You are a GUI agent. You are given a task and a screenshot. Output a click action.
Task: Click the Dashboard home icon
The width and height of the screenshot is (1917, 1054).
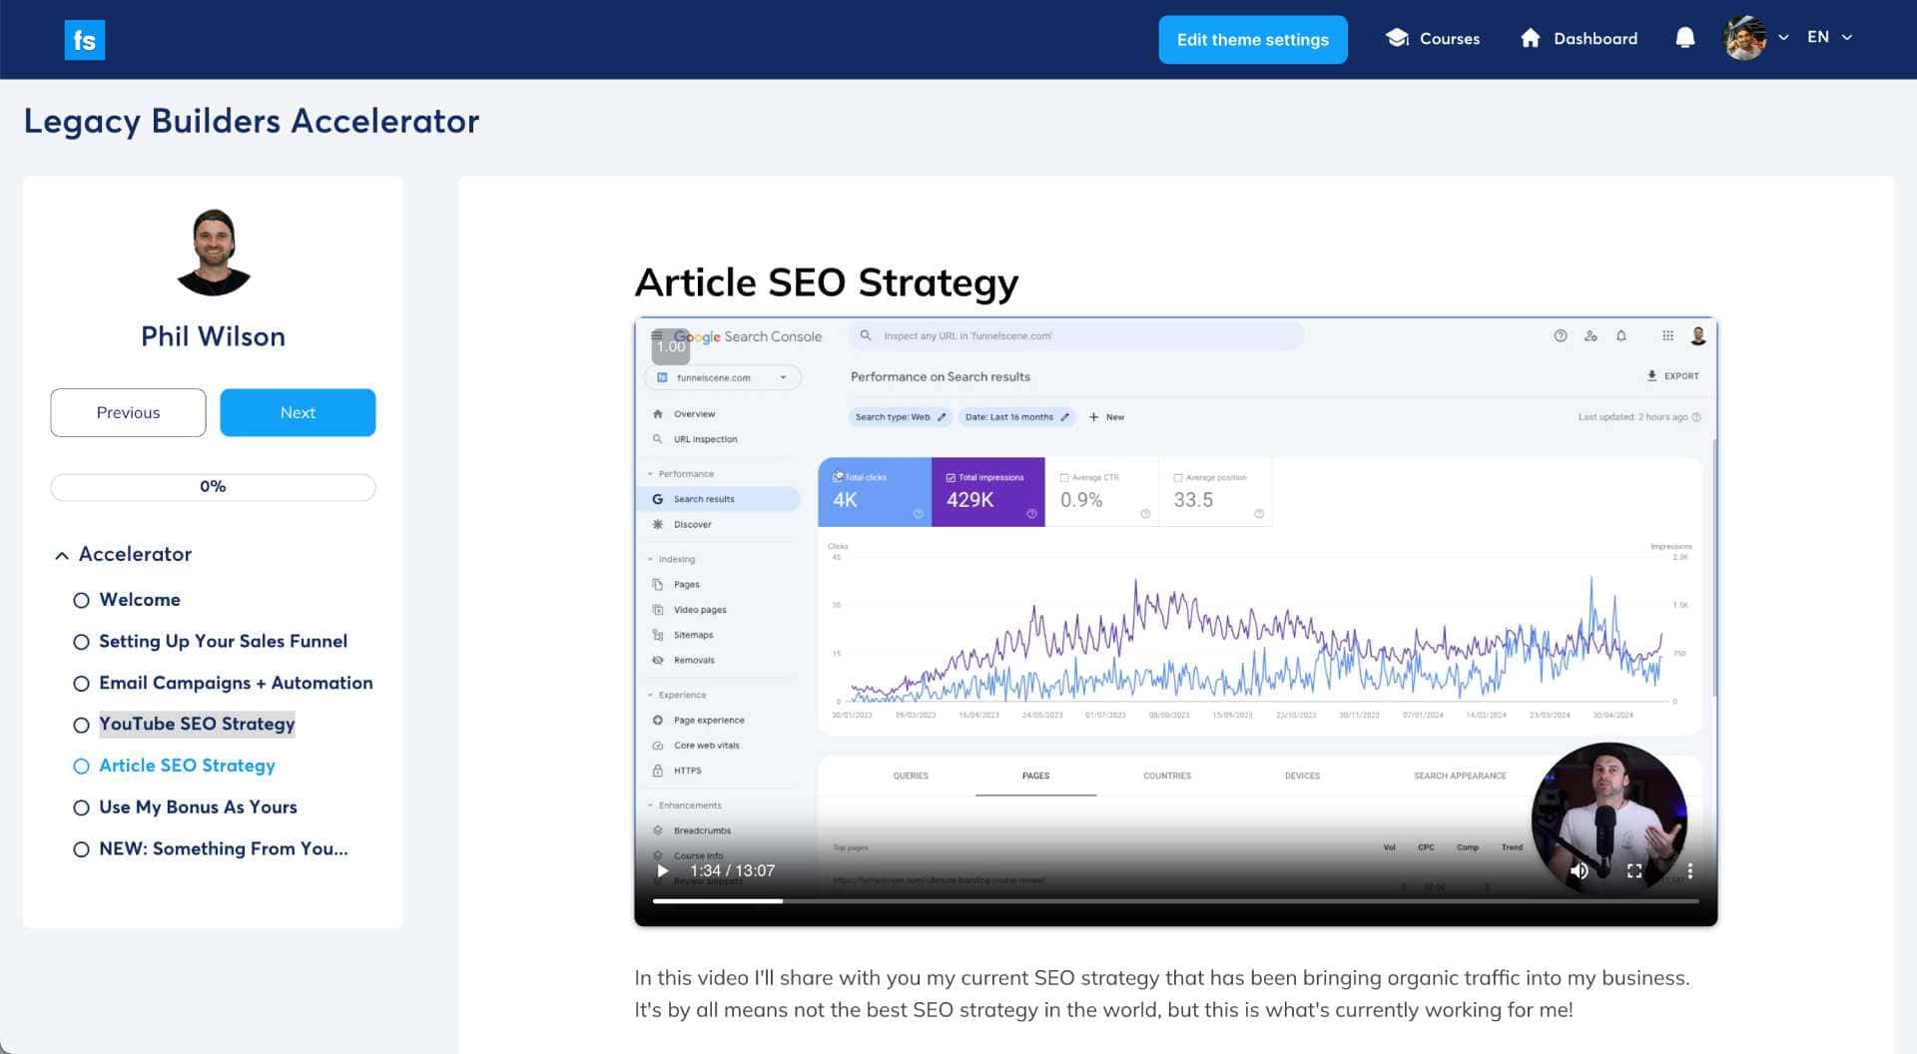[1530, 38]
